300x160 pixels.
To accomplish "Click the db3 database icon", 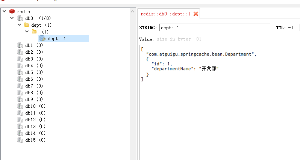I will 20,59.
